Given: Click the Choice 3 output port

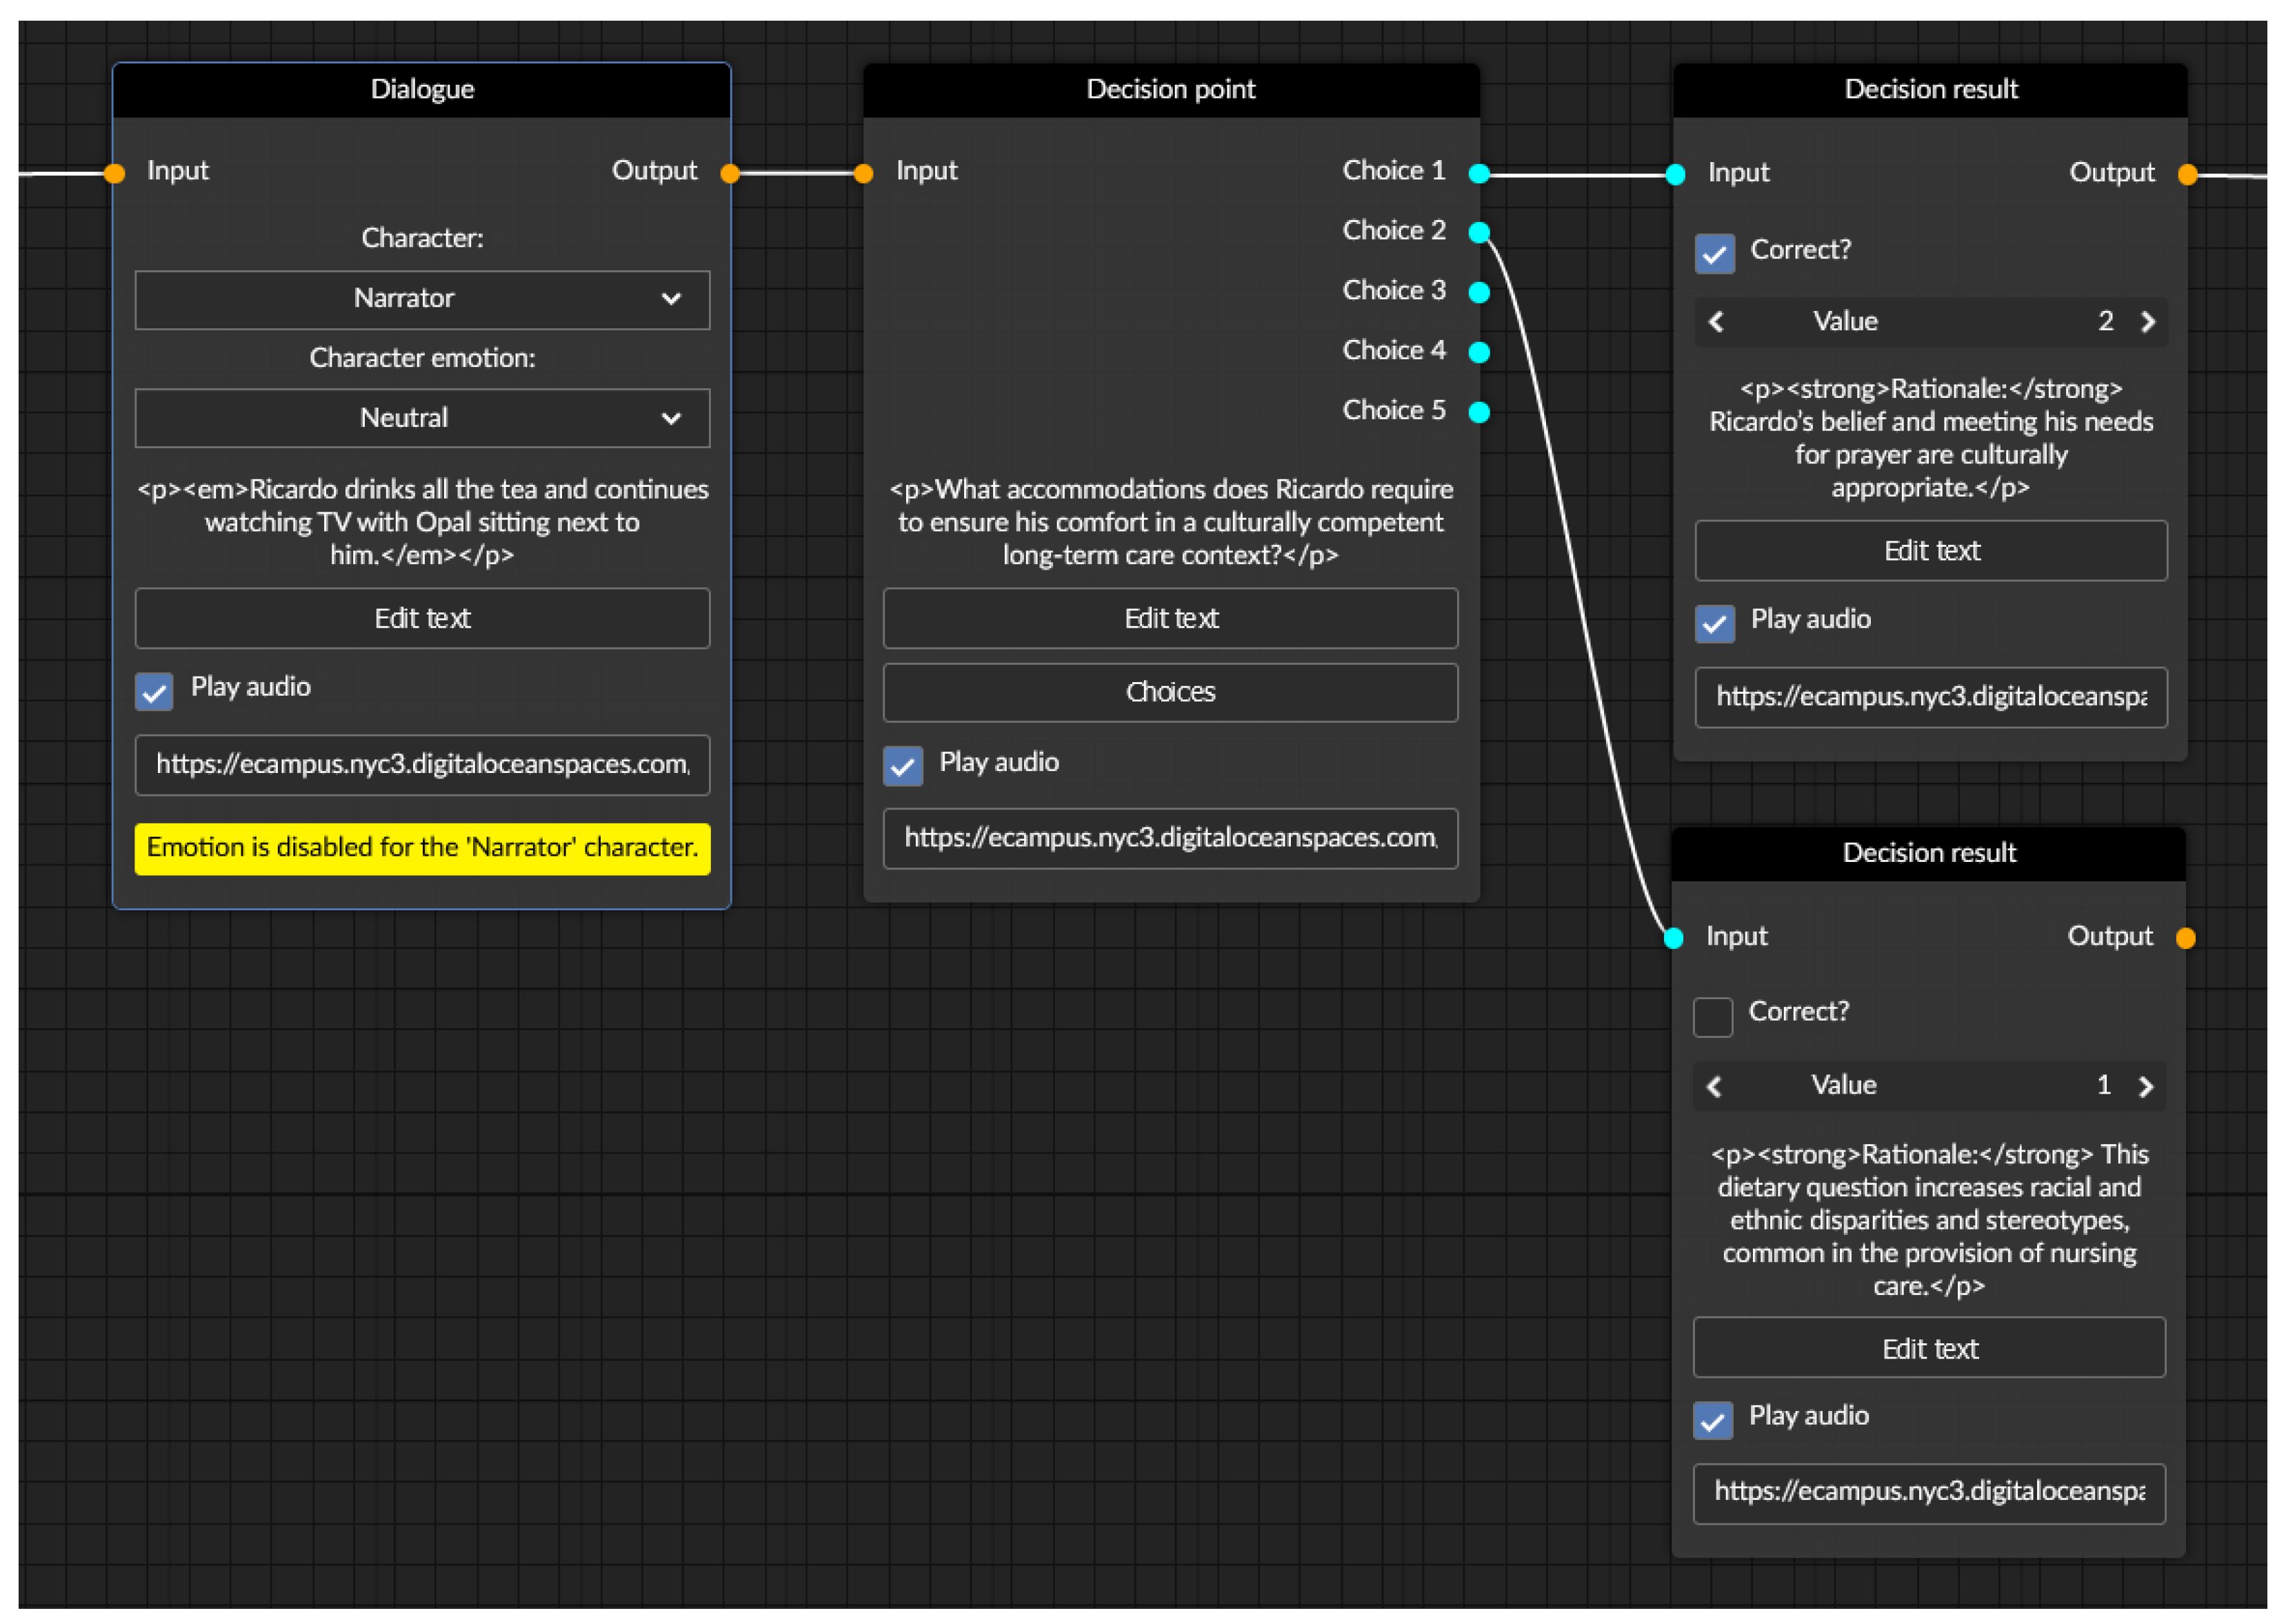Looking at the screenshot, I should coord(1479,292).
